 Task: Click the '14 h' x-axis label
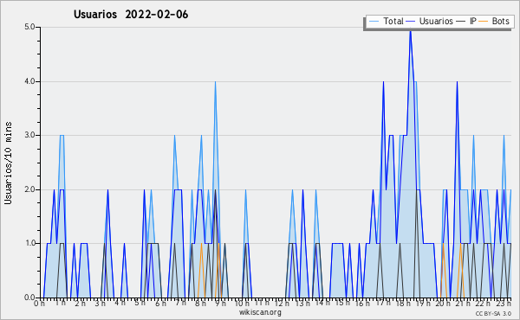click(322, 303)
